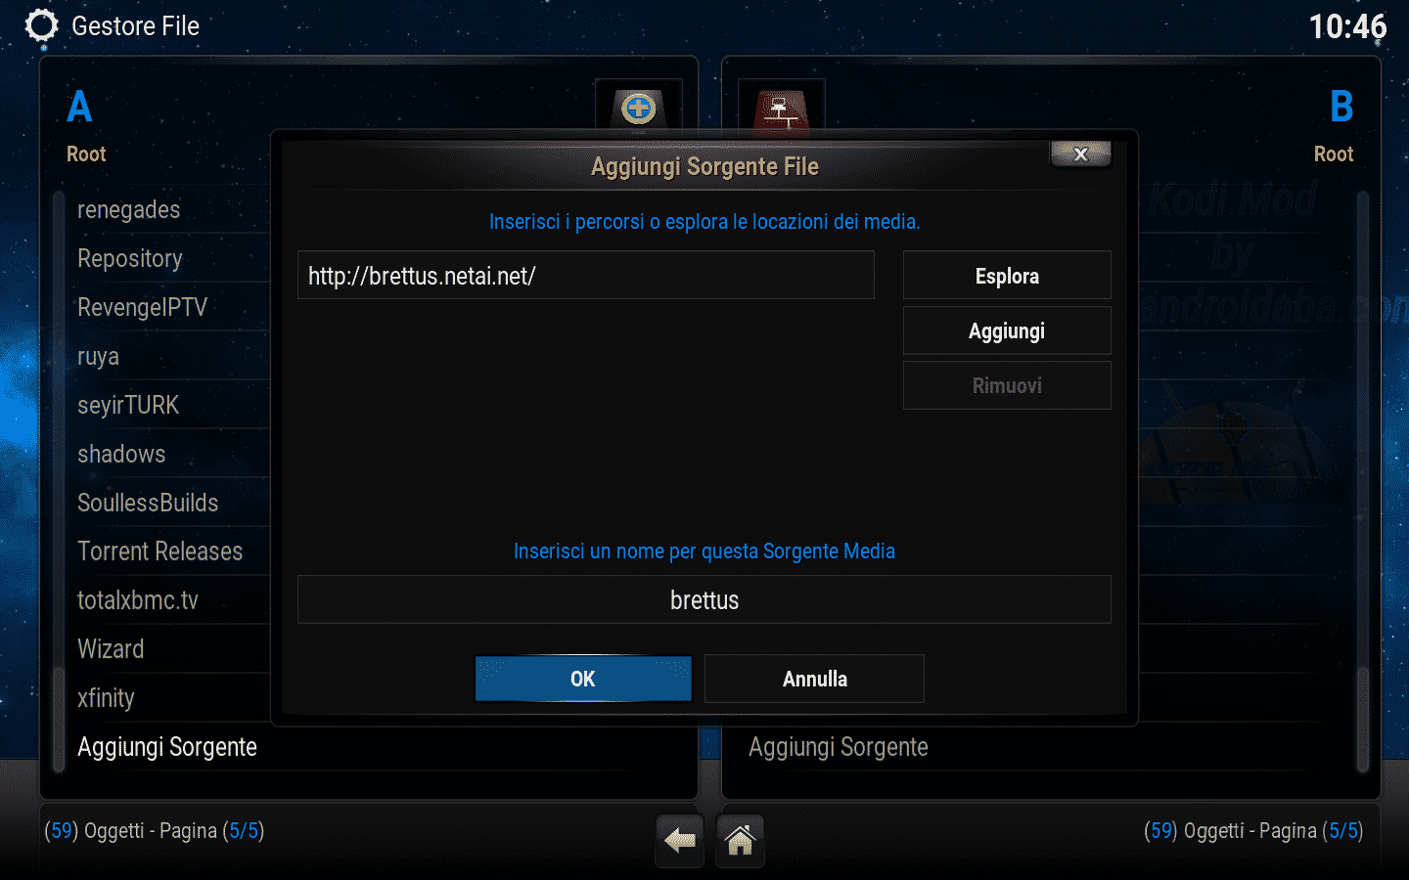The width and height of the screenshot is (1409, 880).
Task: Click the Esplora button
Action: coord(1007,276)
